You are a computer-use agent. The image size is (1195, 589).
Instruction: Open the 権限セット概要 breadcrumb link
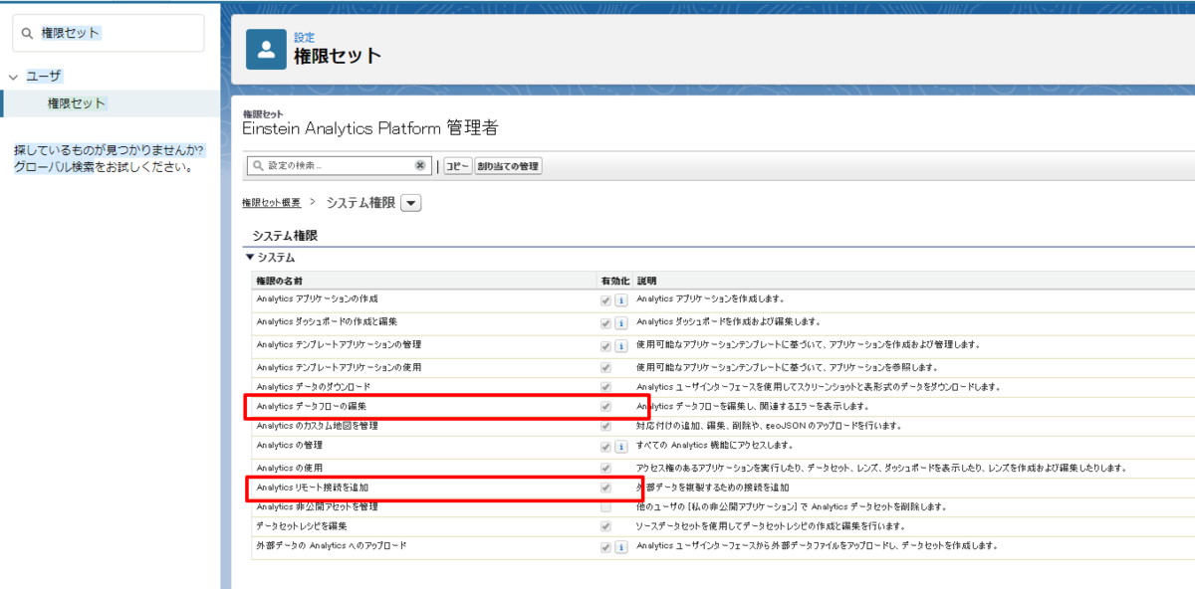271,203
